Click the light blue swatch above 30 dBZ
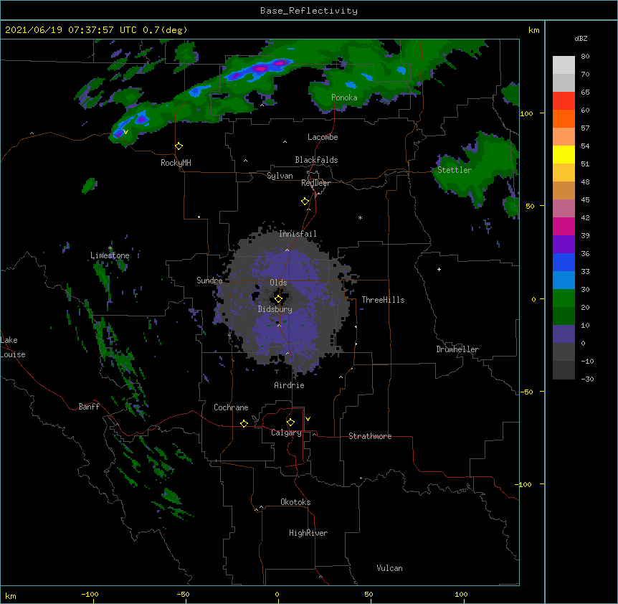 564,280
